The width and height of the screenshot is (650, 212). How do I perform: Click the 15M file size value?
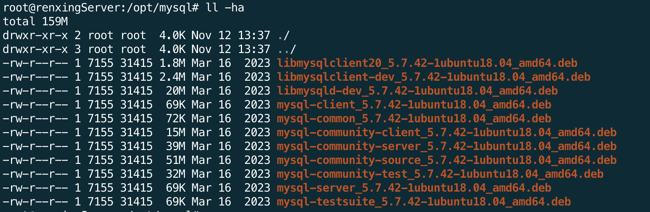(176, 132)
